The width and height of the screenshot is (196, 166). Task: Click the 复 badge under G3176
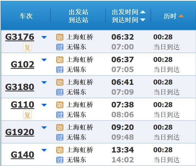click(x=27, y=47)
